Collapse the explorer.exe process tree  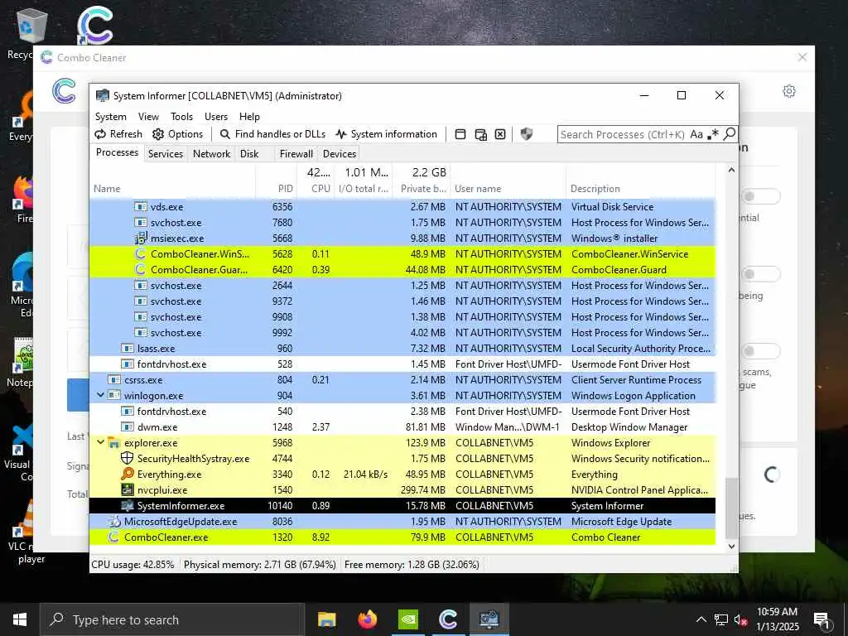tap(100, 442)
